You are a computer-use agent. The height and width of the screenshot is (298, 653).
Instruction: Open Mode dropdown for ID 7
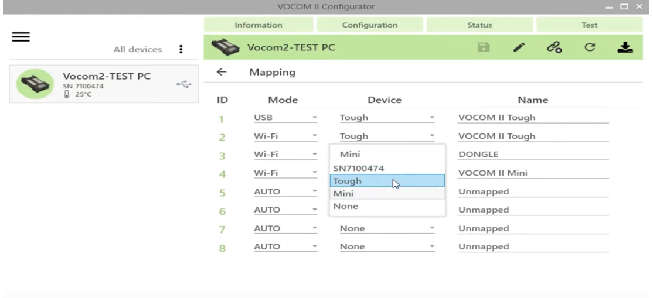click(285, 228)
